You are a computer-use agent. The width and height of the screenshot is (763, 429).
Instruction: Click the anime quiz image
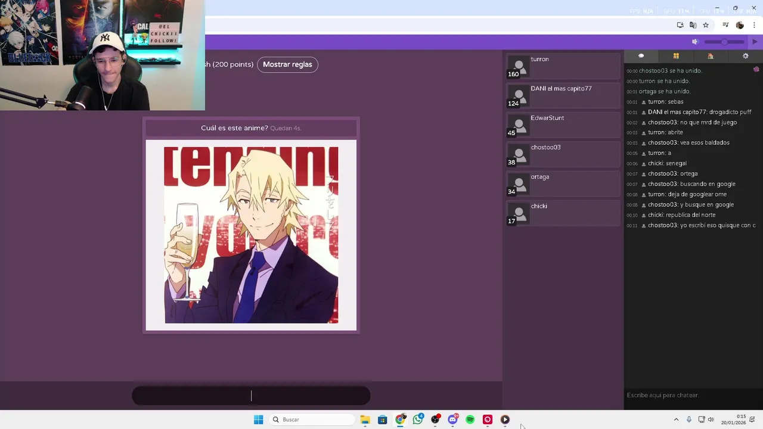pos(251,235)
